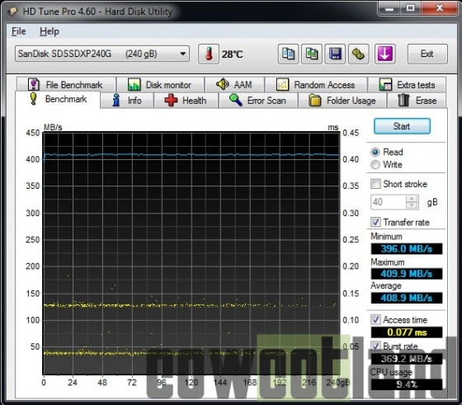The height and width of the screenshot is (405, 462).
Task: Open the Extra tests tab
Action: click(x=408, y=85)
